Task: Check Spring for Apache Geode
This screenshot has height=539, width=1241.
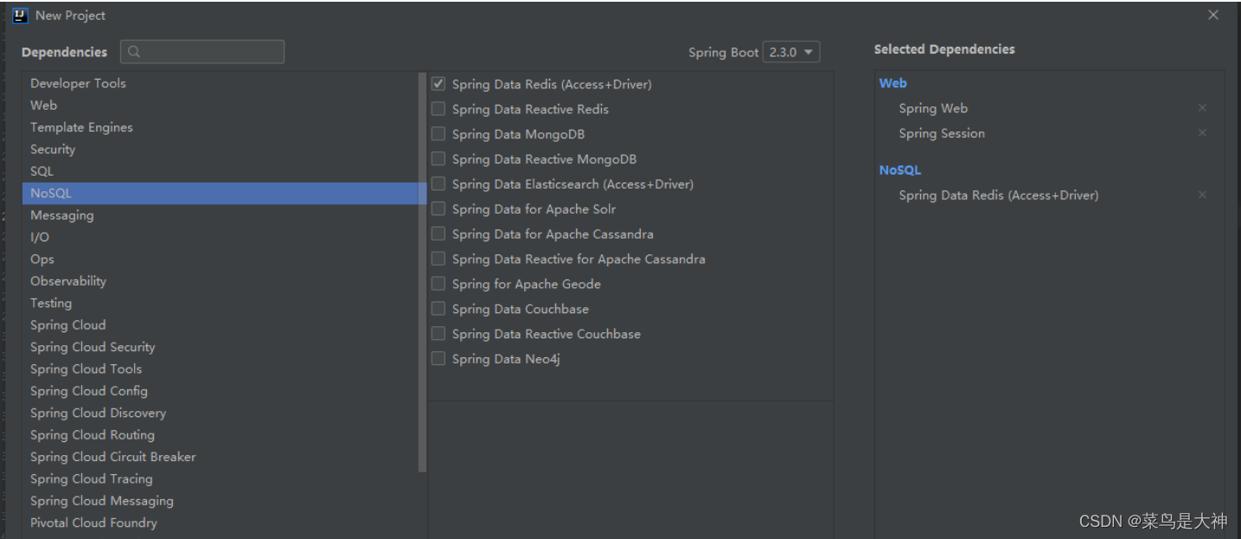Action: 438,284
